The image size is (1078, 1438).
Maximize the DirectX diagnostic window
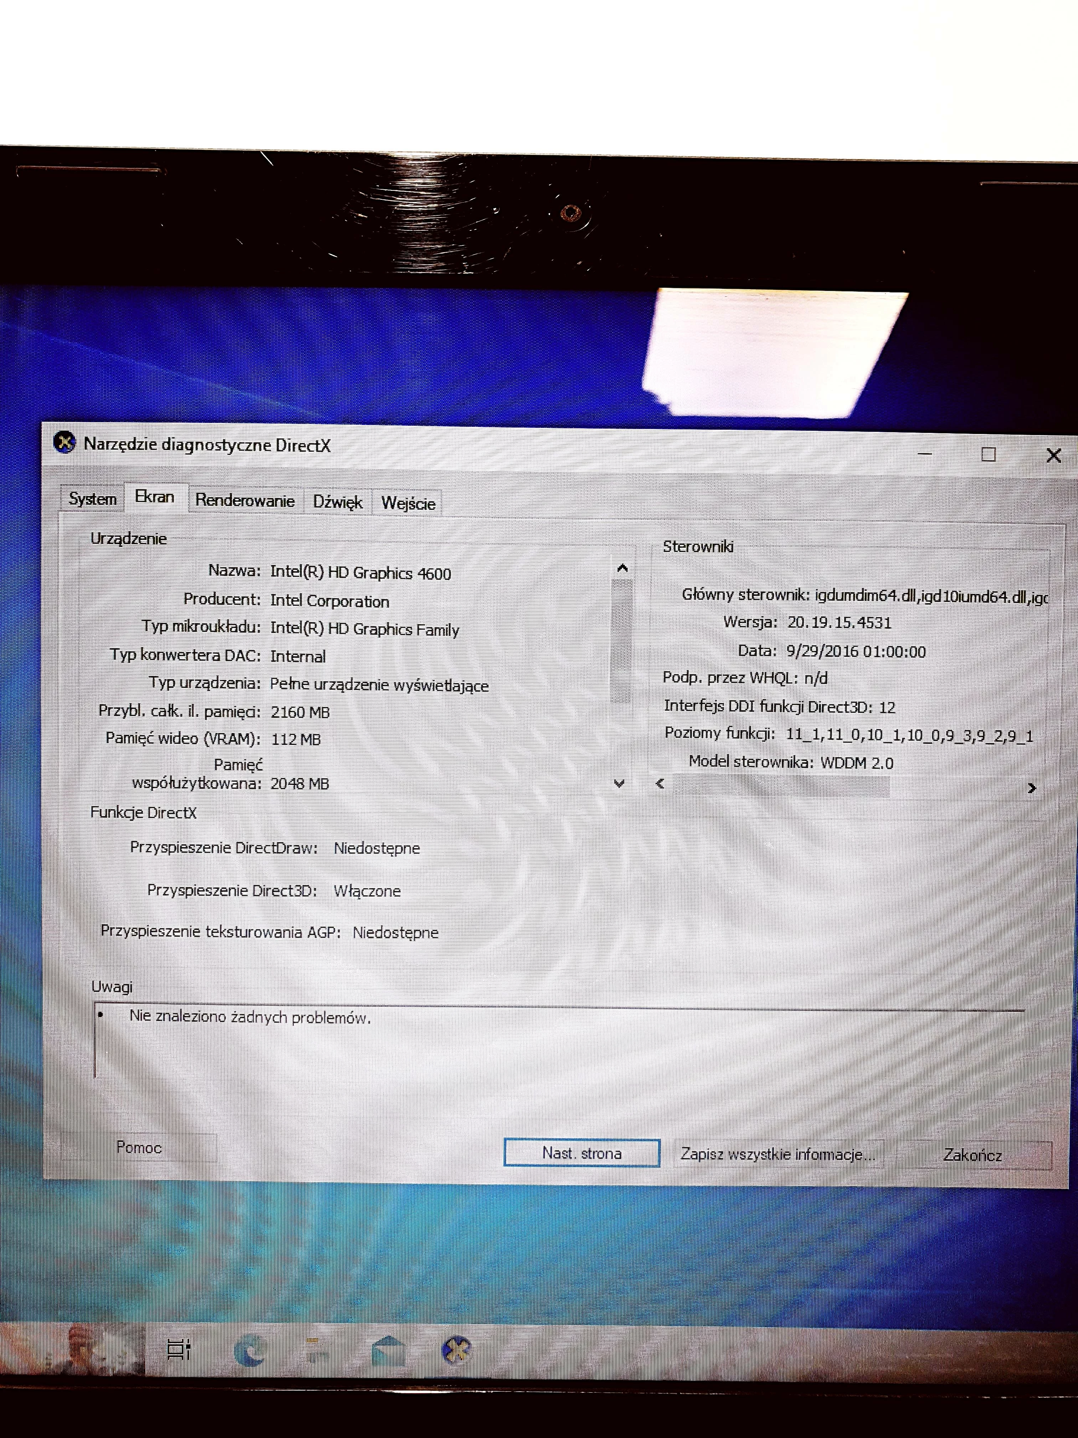988,454
